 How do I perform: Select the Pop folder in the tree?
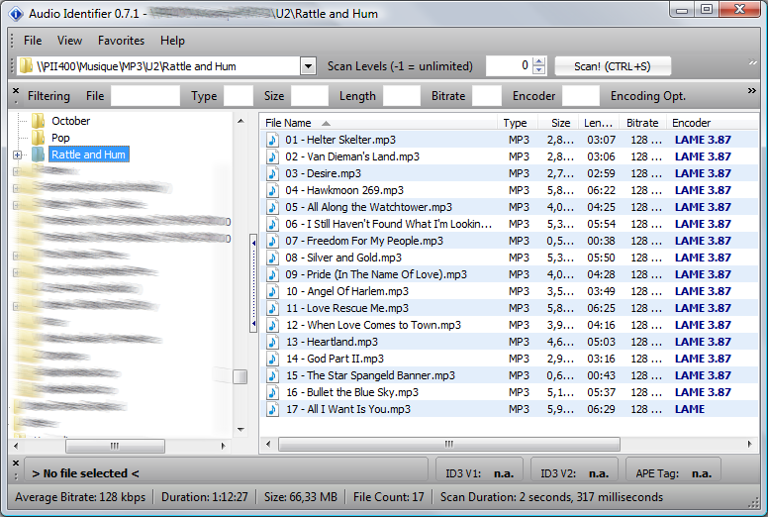coord(60,138)
